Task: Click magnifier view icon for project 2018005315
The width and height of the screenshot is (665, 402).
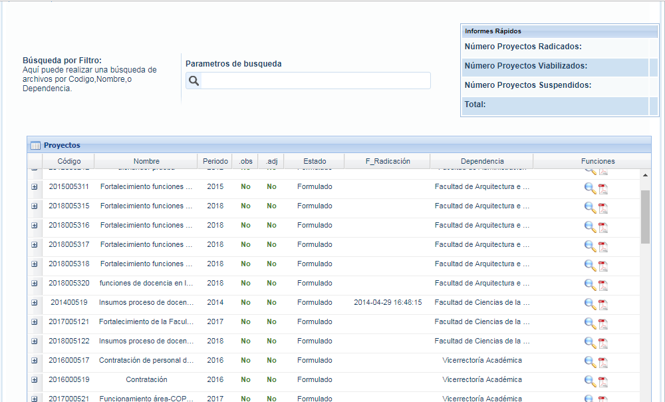Action: [589, 207]
